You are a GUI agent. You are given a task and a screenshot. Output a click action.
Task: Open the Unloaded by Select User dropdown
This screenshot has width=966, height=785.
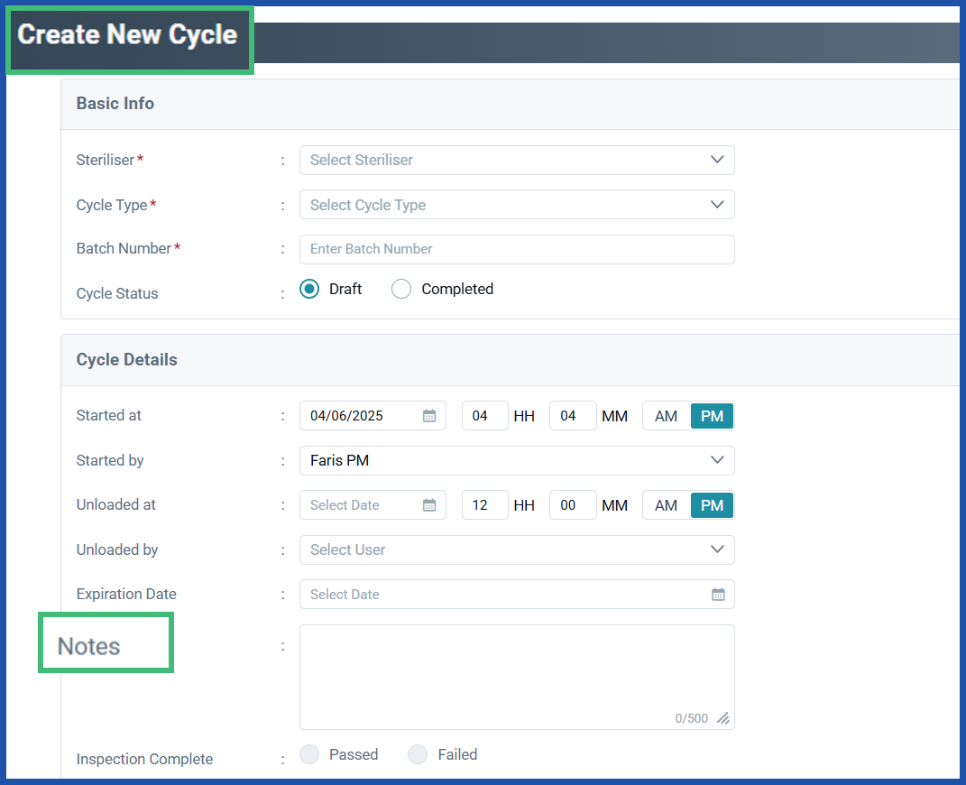pos(517,549)
